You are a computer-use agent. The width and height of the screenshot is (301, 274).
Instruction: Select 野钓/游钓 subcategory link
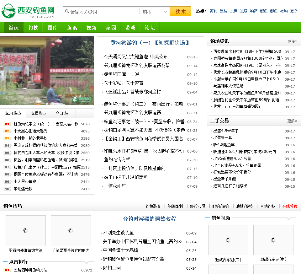[x=221, y=207]
